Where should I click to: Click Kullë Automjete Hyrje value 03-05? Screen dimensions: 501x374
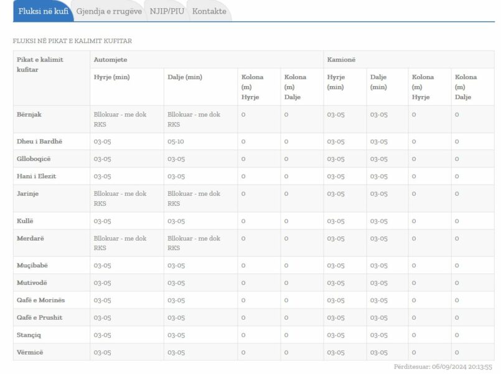[102, 221]
